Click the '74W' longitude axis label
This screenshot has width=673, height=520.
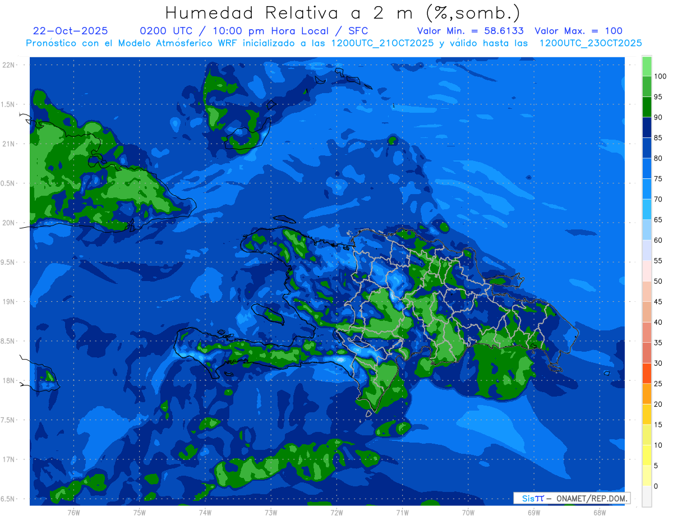(x=205, y=513)
